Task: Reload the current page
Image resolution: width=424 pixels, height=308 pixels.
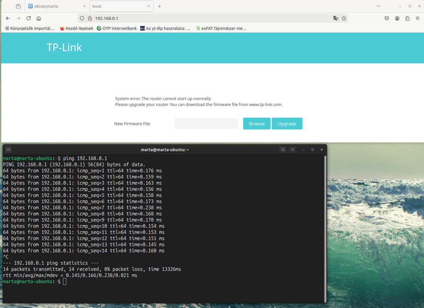Action: coord(28,19)
